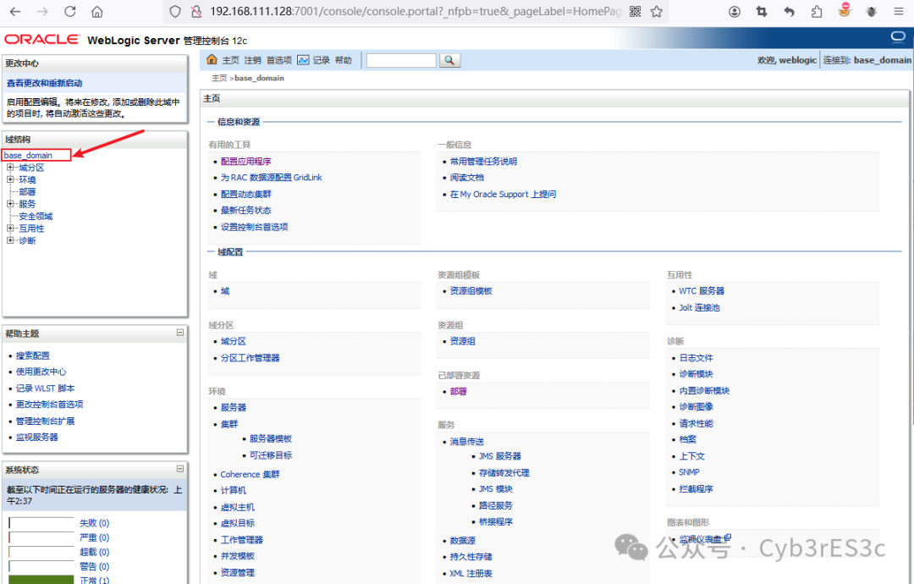
Task: Open 资源组模板 link
Action: (471, 291)
